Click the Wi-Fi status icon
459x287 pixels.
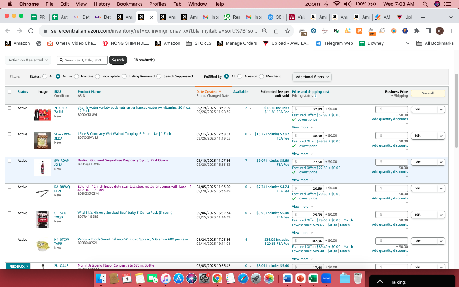[337, 4]
